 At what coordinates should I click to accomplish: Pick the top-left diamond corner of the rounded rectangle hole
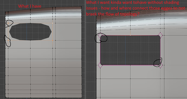coord(100,35)
